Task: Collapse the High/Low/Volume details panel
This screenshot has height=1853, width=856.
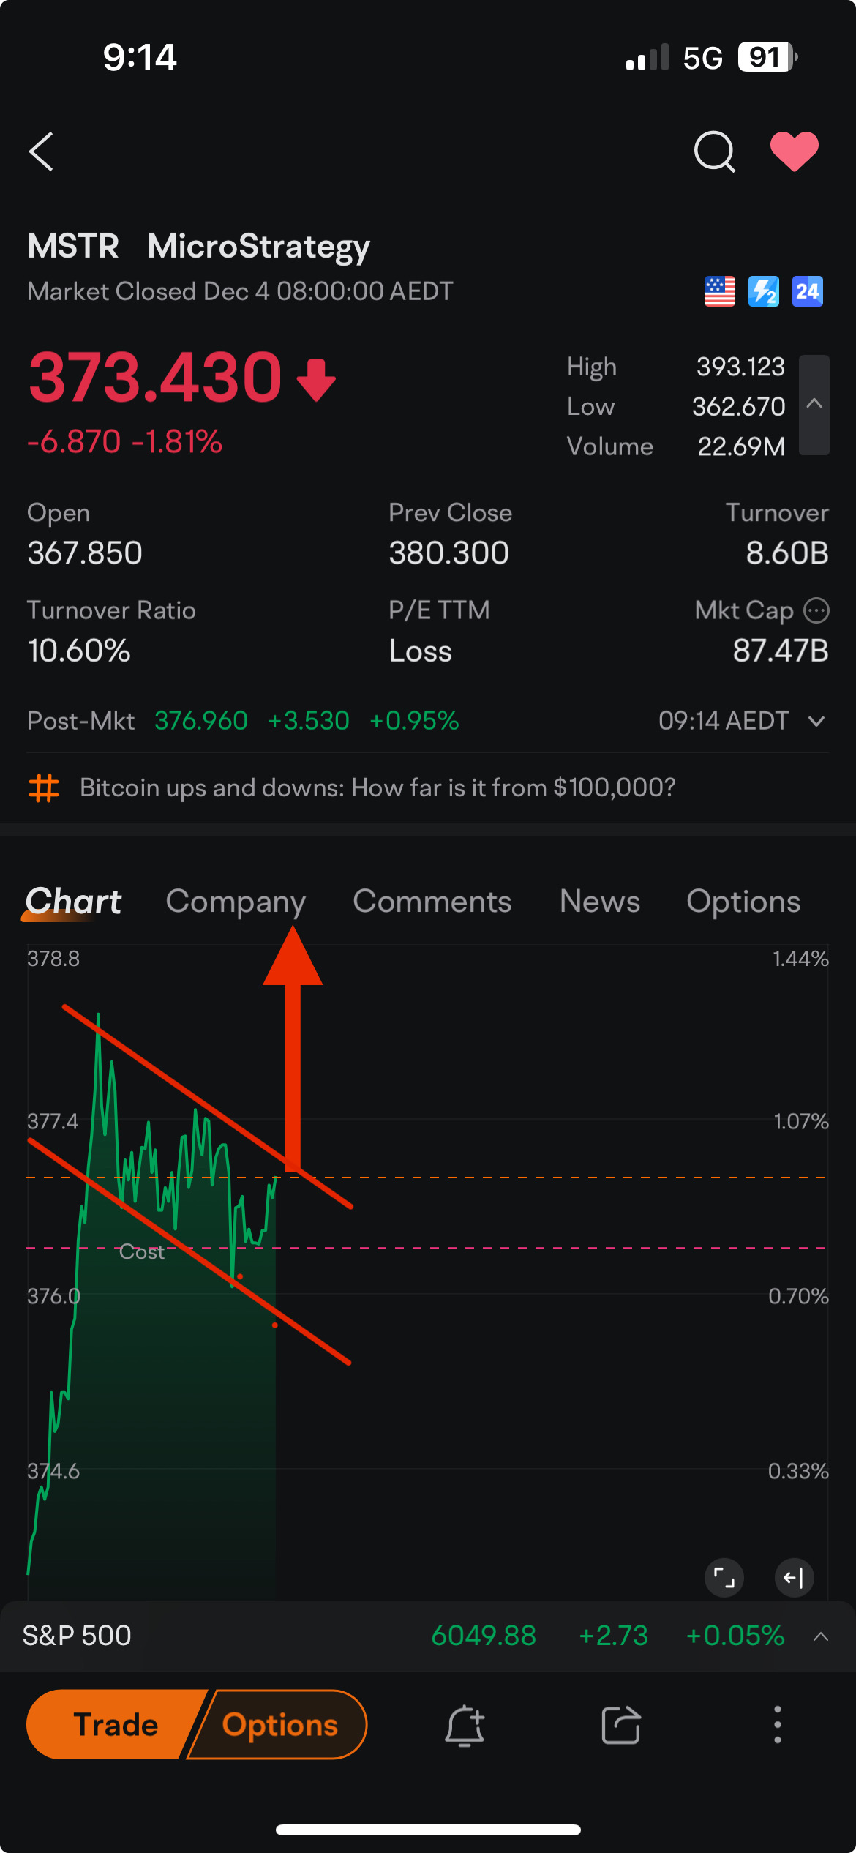Action: (x=814, y=405)
